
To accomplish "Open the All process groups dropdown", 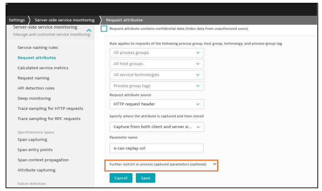I will tap(157, 53).
